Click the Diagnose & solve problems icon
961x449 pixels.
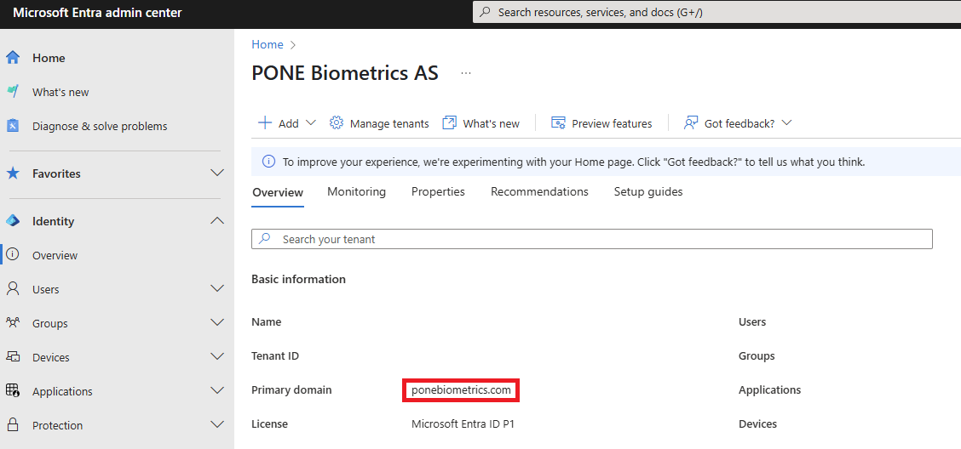(x=13, y=126)
